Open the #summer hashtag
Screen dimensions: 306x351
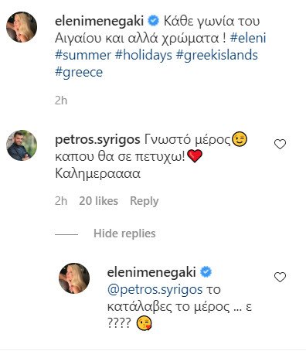(x=83, y=55)
